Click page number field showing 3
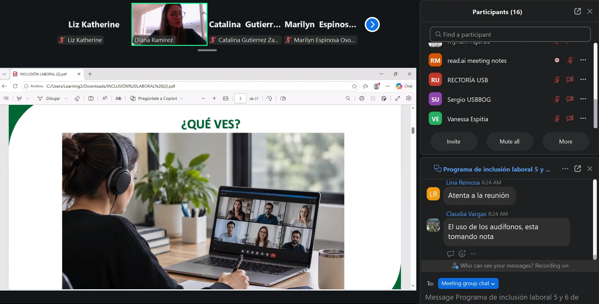The image size is (599, 304). (x=240, y=99)
